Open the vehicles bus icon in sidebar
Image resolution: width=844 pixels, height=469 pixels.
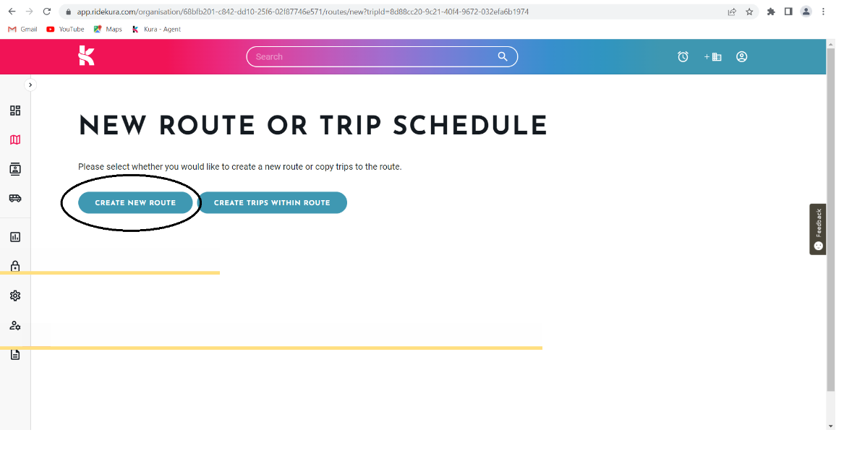coord(15,199)
